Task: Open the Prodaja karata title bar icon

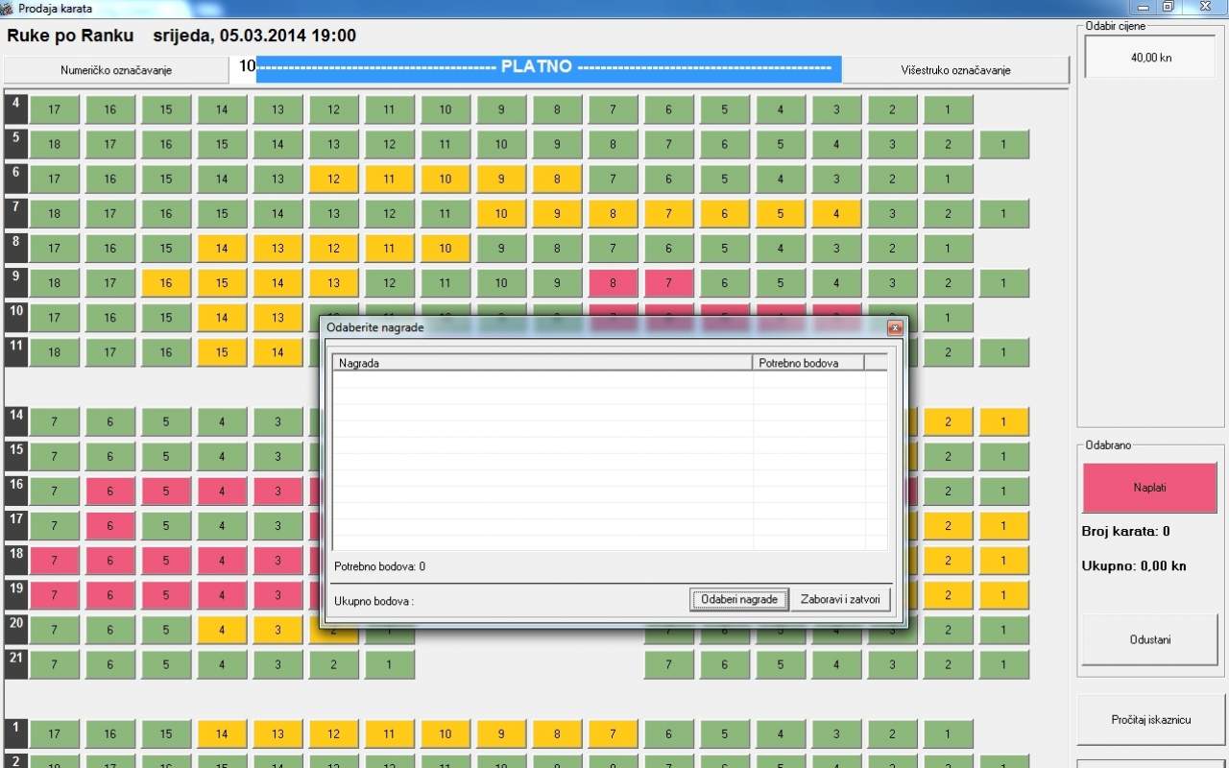Action: click(7, 8)
